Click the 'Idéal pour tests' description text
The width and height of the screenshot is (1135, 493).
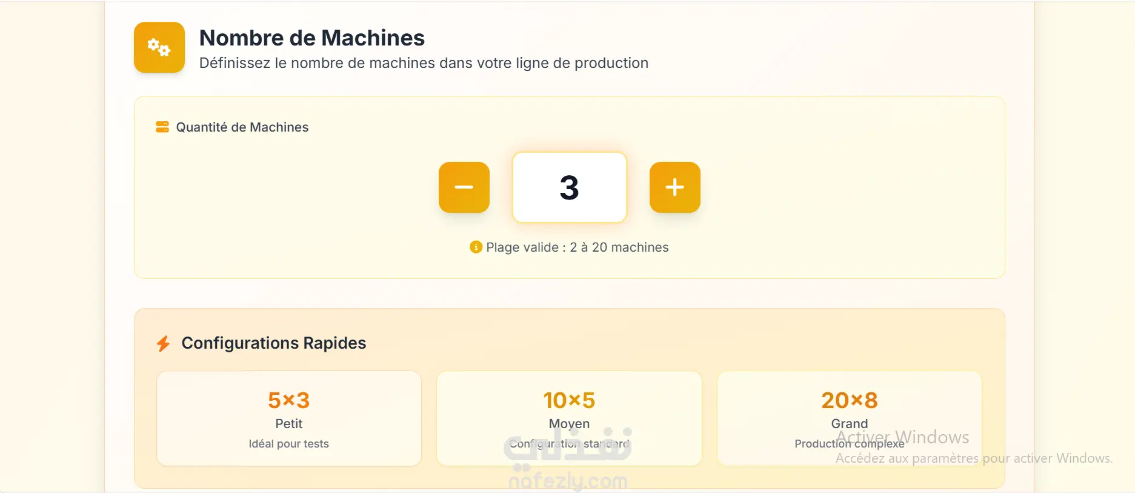[289, 444]
